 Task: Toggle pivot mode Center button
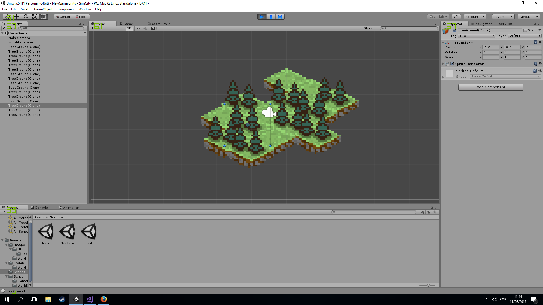tap(63, 17)
